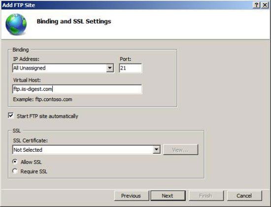Click the Previous button

132,196
